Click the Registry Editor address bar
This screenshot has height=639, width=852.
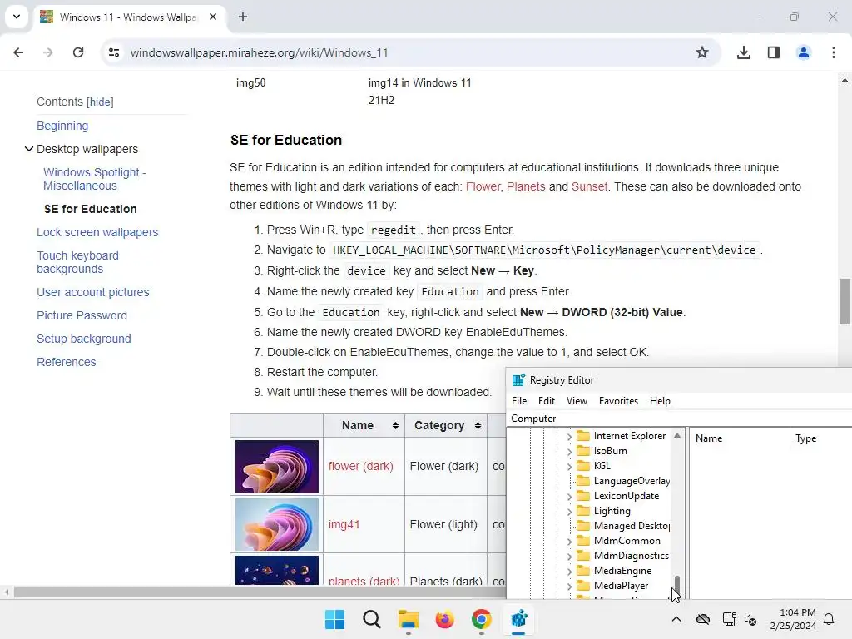[679, 419]
